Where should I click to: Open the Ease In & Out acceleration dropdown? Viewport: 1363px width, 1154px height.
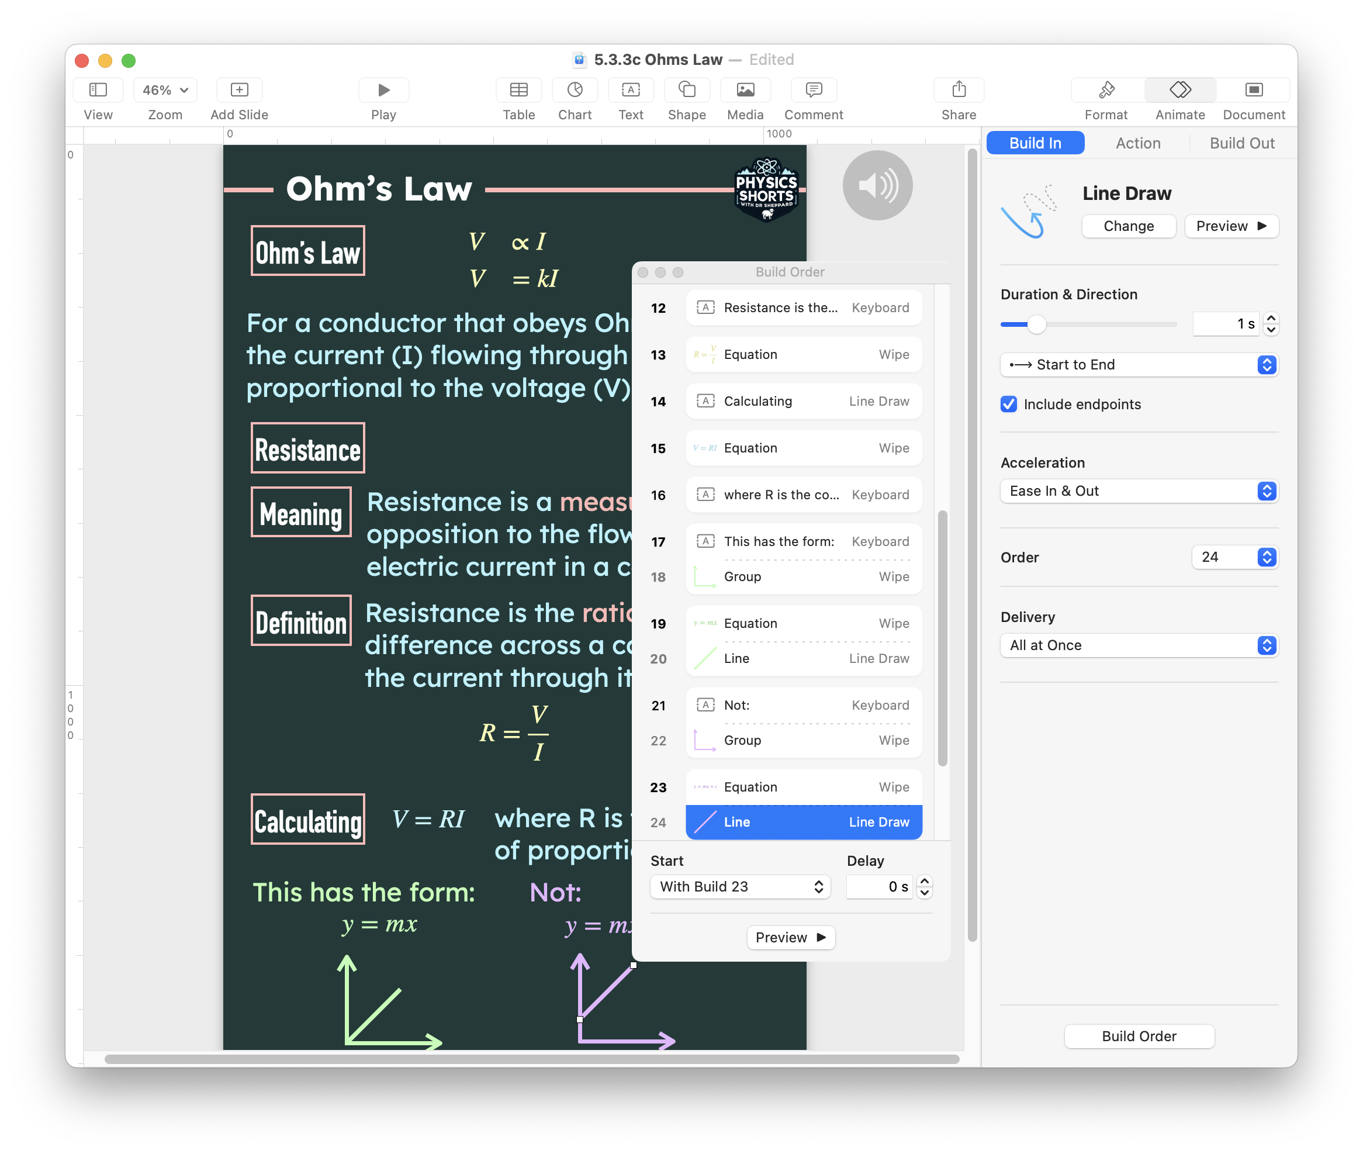click(1139, 491)
